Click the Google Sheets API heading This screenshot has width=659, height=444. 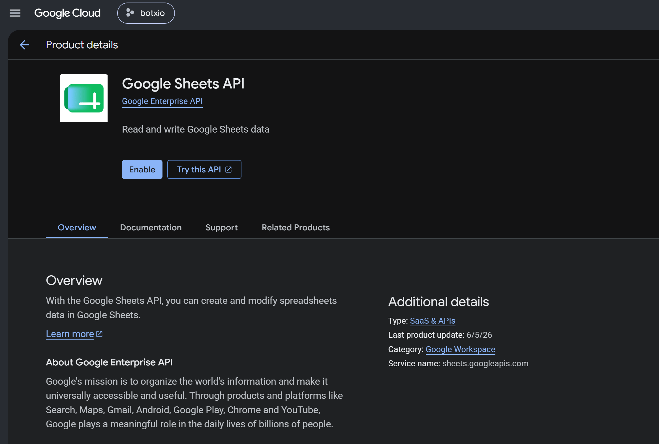click(183, 84)
